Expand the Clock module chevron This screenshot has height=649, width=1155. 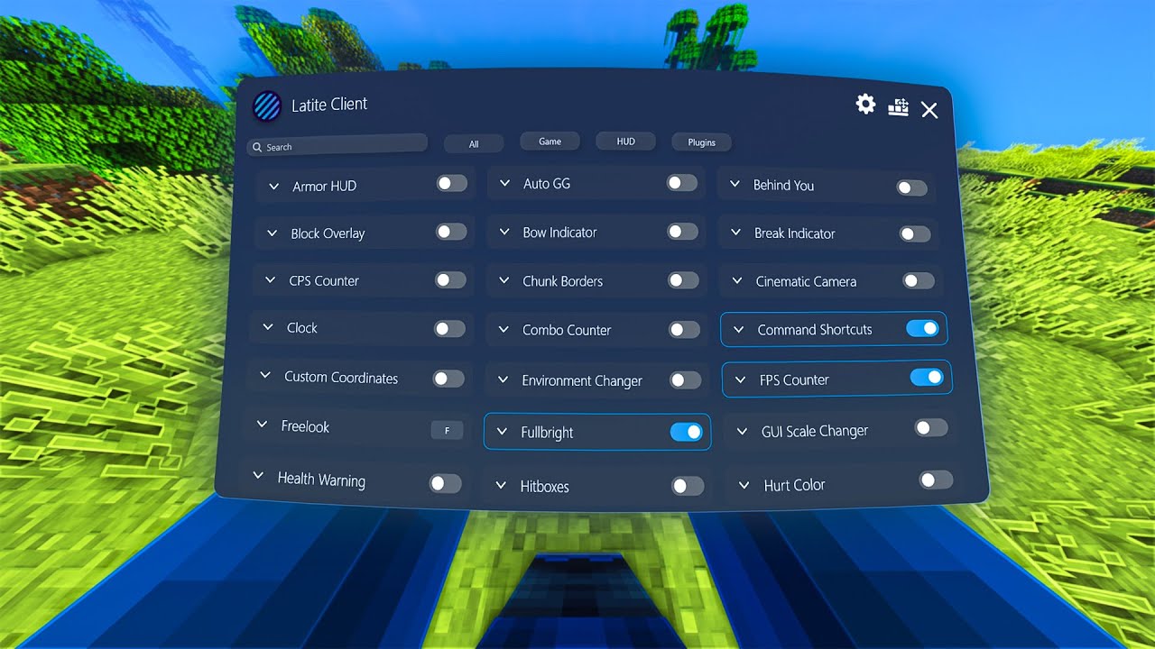pos(268,327)
